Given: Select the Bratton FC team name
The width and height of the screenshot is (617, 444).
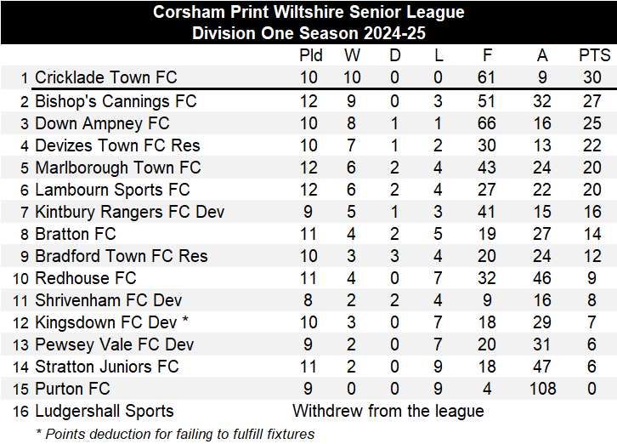Looking at the screenshot, I should pyautogui.click(x=75, y=234).
